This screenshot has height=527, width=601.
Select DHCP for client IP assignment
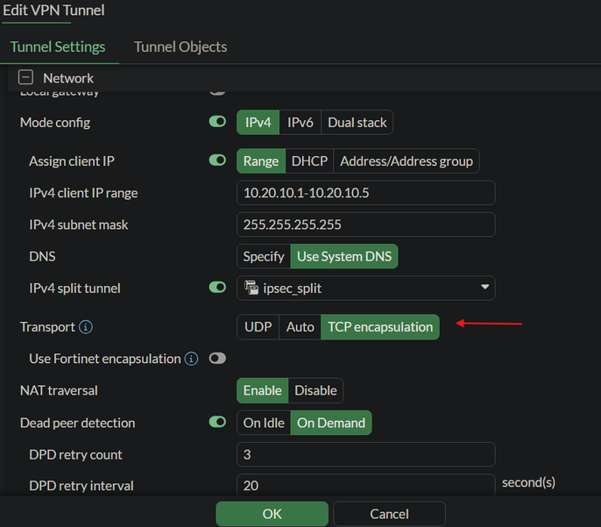pyautogui.click(x=308, y=161)
